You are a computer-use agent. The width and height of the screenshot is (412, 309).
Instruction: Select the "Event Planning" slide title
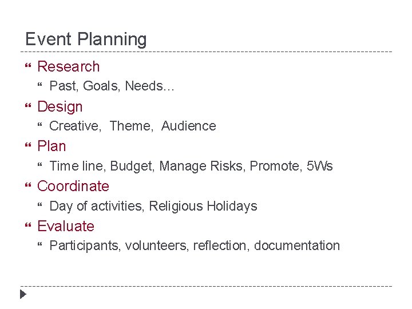pos(86,39)
